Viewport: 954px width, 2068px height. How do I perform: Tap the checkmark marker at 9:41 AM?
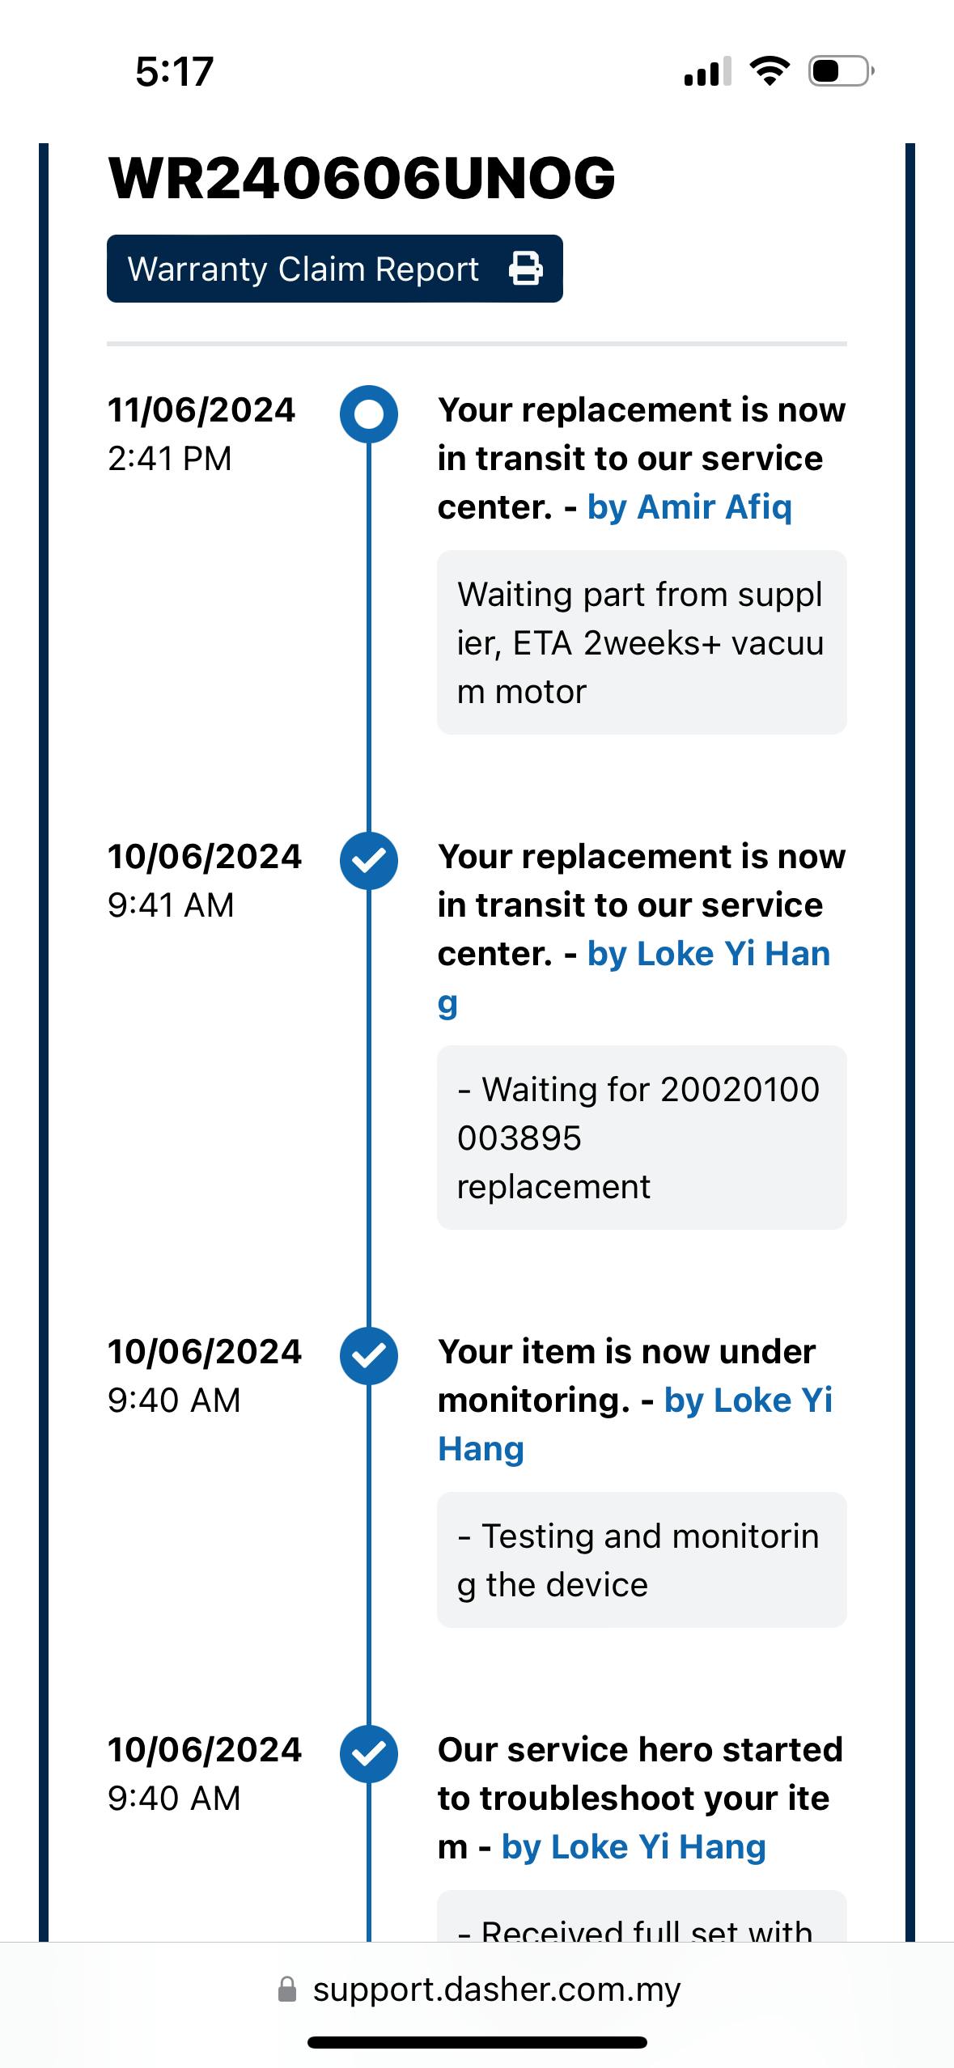click(x=369, y=860)
